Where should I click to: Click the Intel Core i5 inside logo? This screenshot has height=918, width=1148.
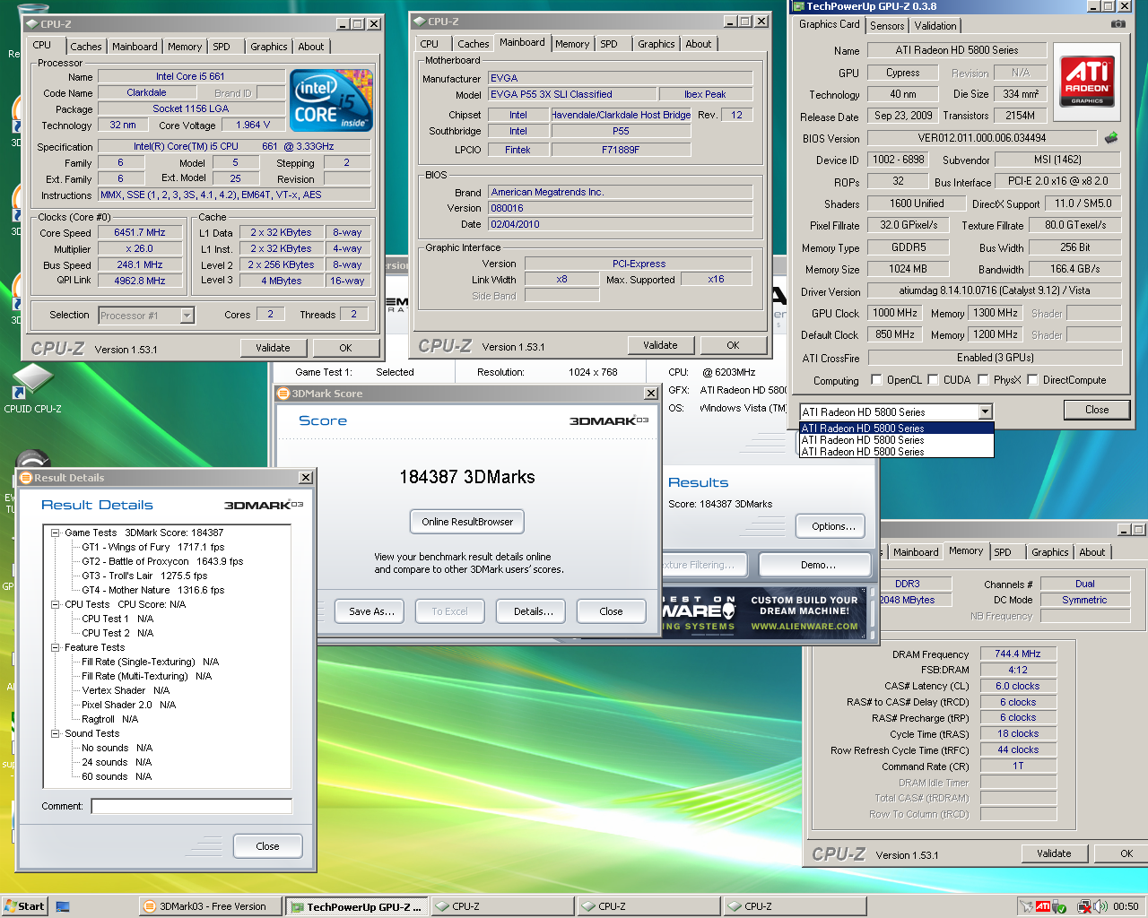tap(332, 100)
